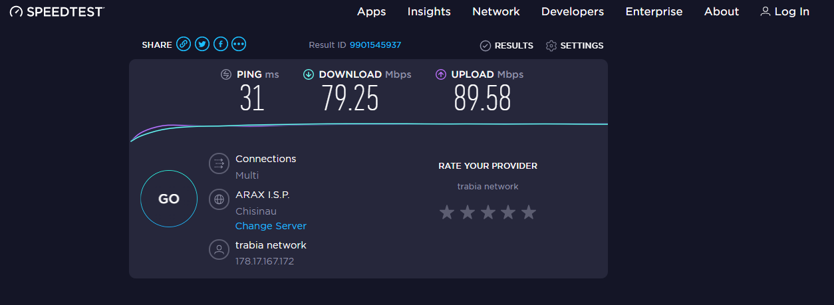Click the Speedtest logo

(x=57, y=12)
